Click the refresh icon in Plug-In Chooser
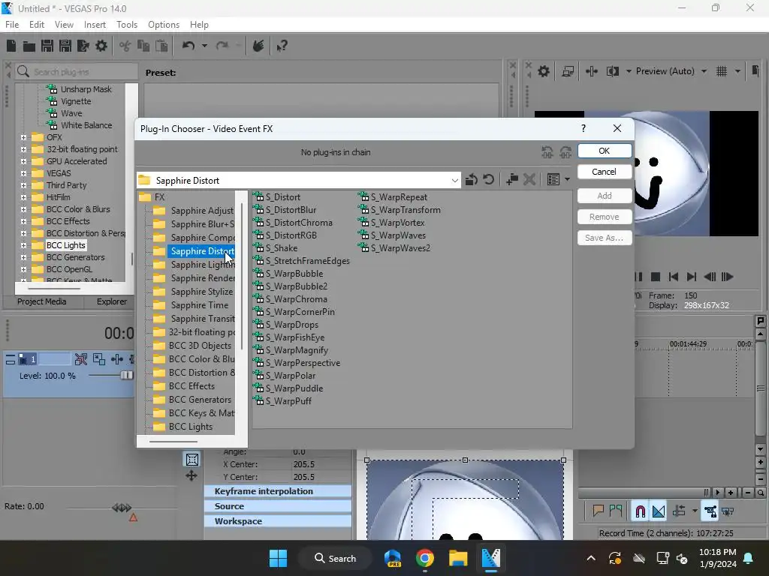This screenshot has width=769, height=576. click(x=488, y=180)
